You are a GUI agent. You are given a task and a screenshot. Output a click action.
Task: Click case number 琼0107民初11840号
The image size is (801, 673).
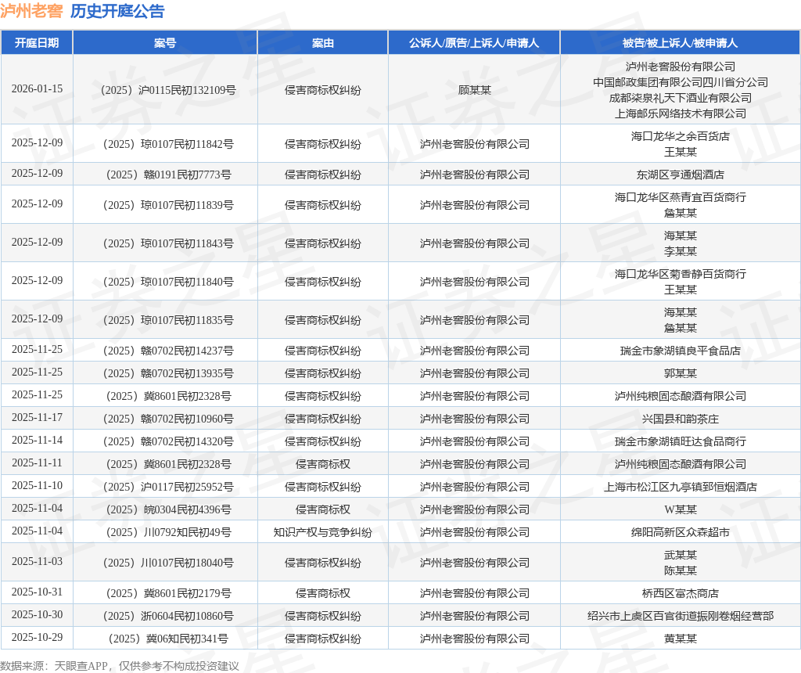pyautogui.click(x=168, y=282)
